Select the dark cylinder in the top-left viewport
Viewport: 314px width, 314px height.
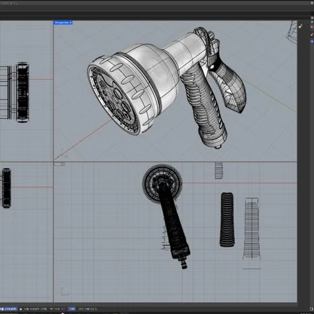[22, 92]
